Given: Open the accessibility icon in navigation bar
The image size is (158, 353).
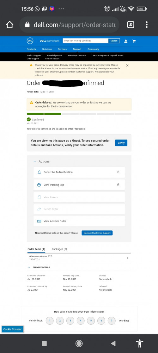Looking at the screenshot, I should click(x=140, y=343).
